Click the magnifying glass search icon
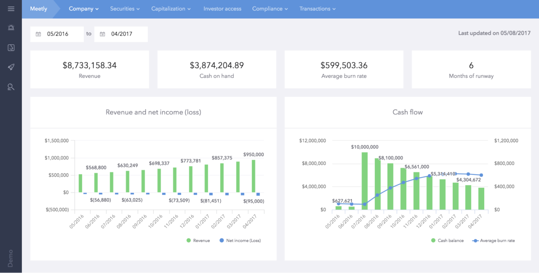 (11, 87)
